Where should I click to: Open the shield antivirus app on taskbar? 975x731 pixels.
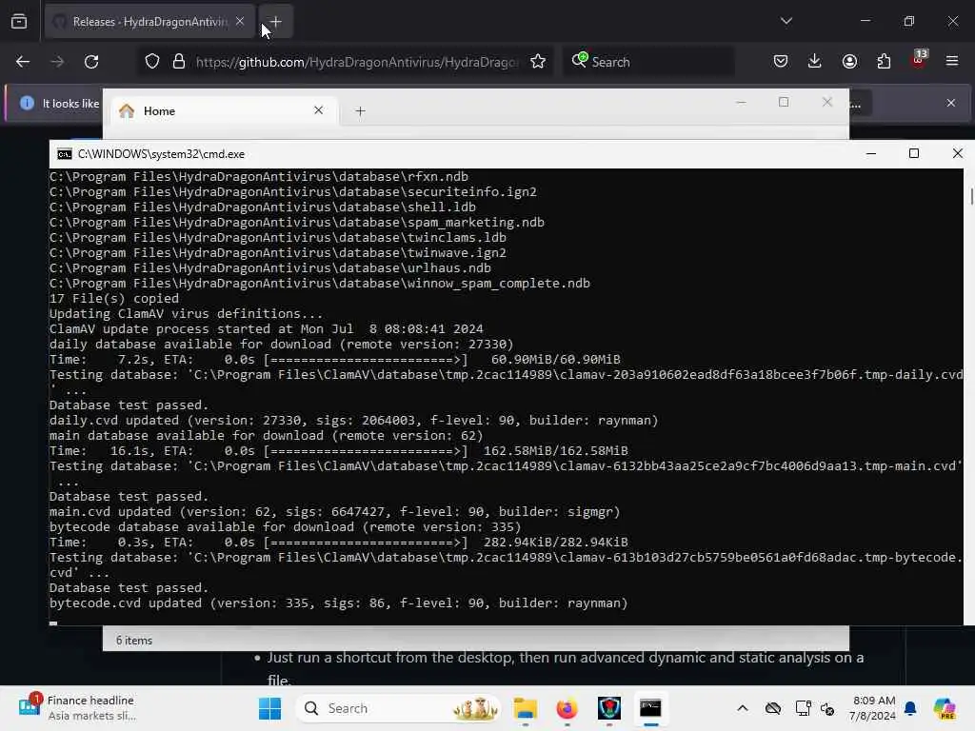[608, 708]
